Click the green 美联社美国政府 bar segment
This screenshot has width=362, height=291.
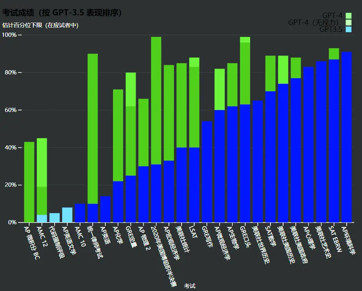[x=296, y=68]
